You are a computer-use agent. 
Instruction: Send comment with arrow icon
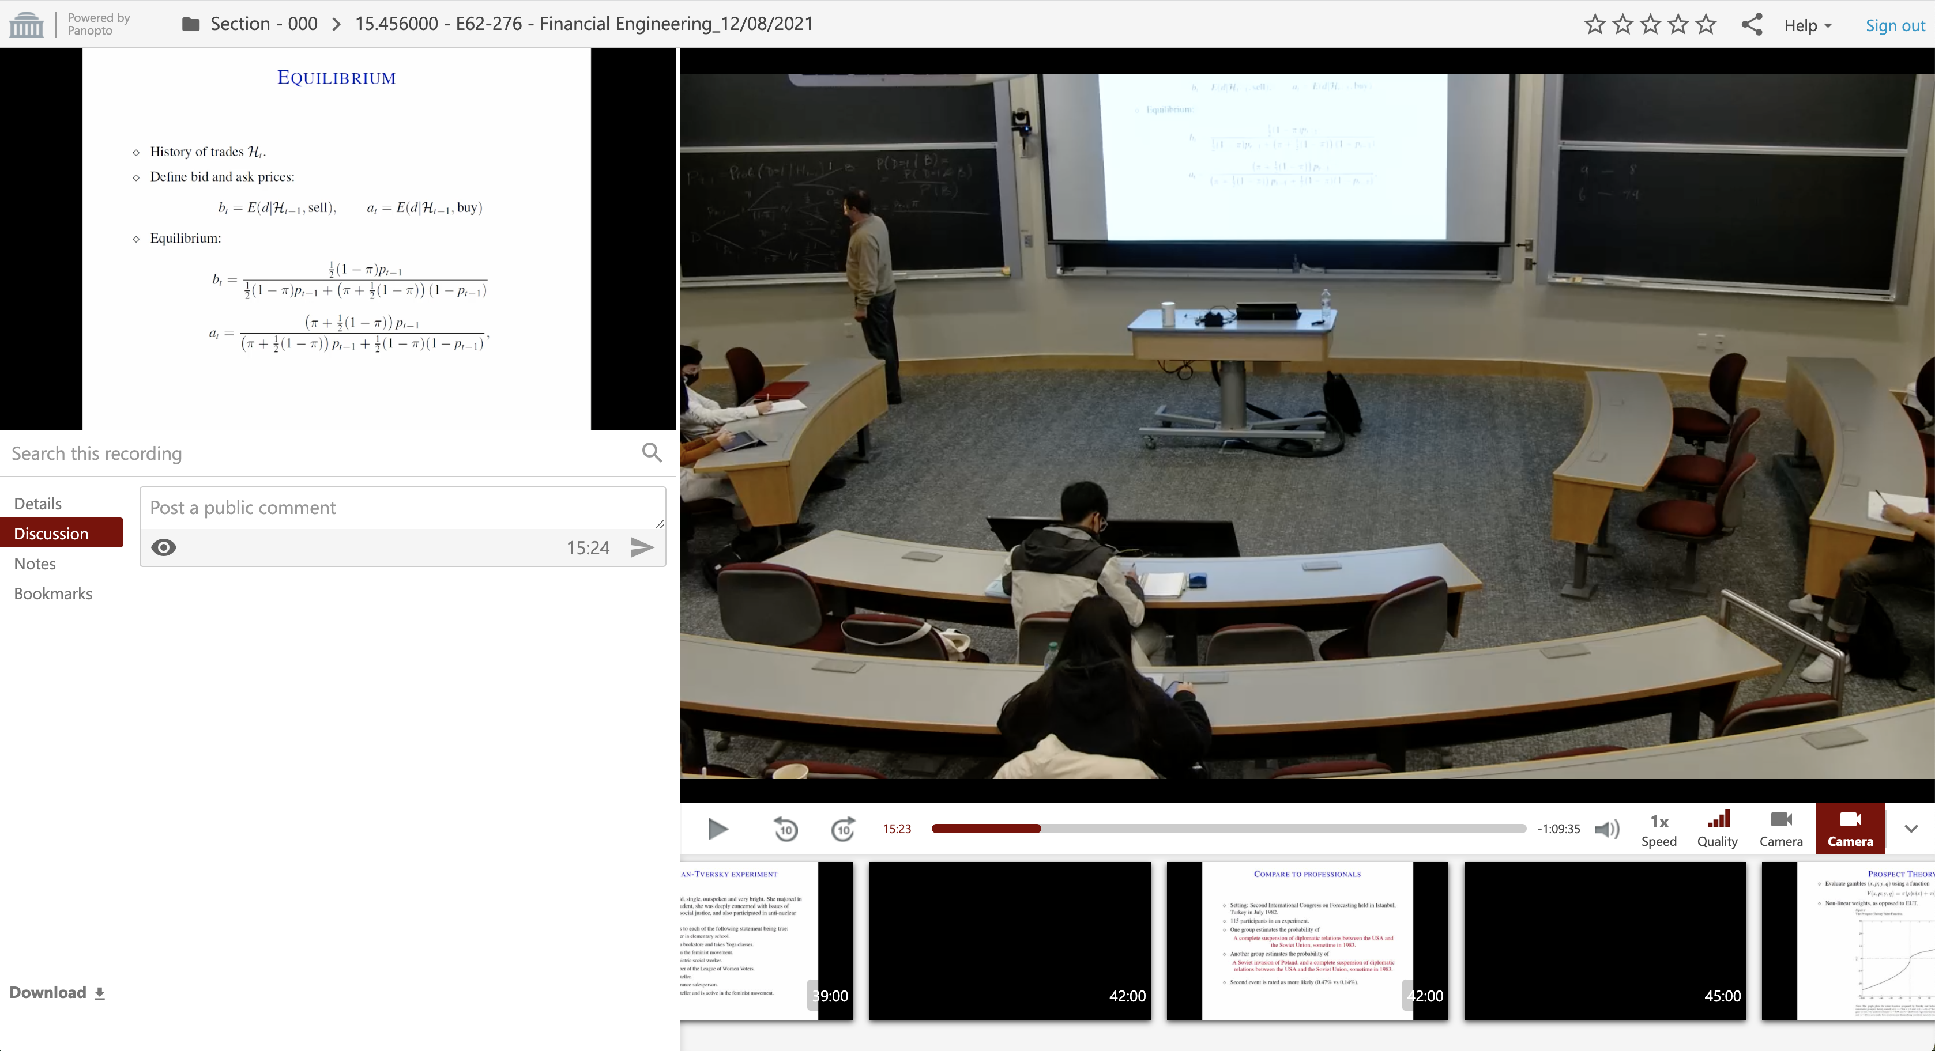pos(641,547)
